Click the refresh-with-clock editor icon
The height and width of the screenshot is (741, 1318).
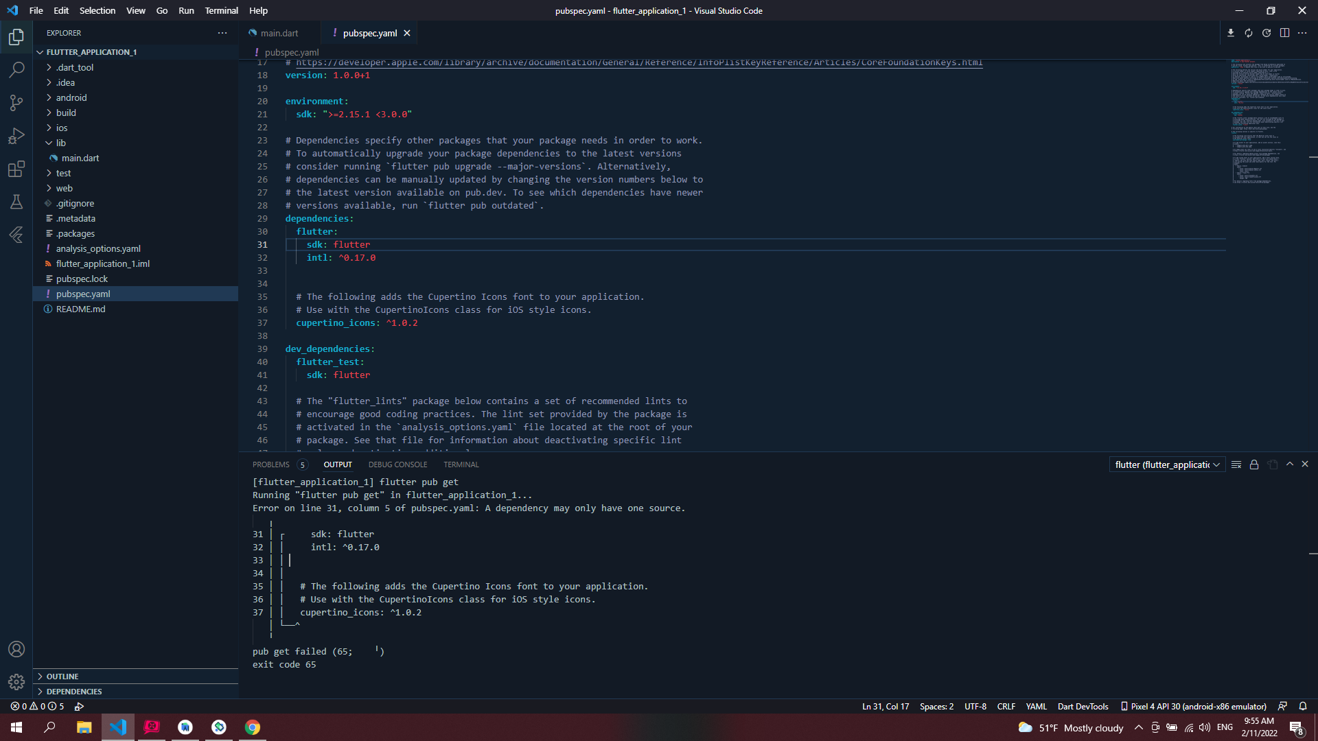pyautogui.click(x=1267, y=33)
